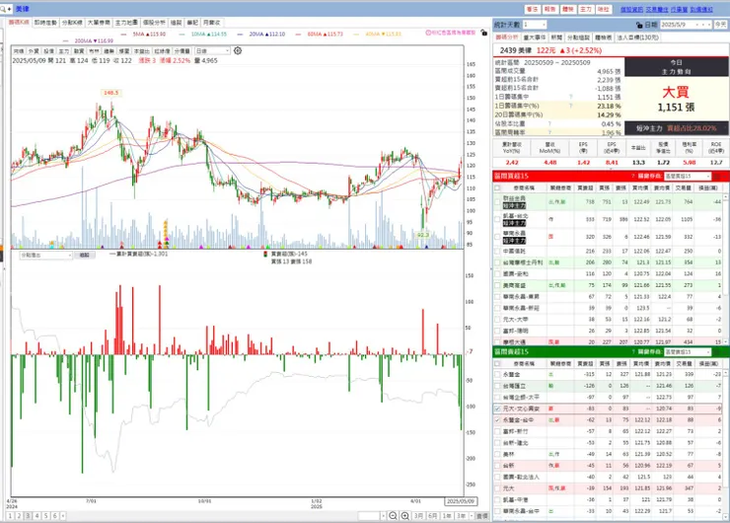Tick the checkbox for 台灣匯立 row
Viewport: 730px width, 523px height.
tap(497, 386)
